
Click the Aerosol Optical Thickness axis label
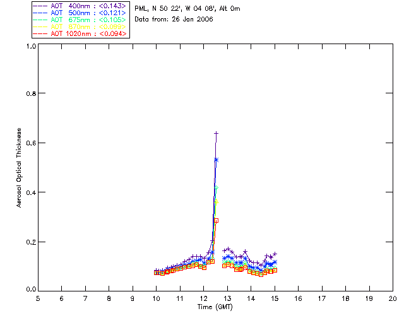[19, 168]
